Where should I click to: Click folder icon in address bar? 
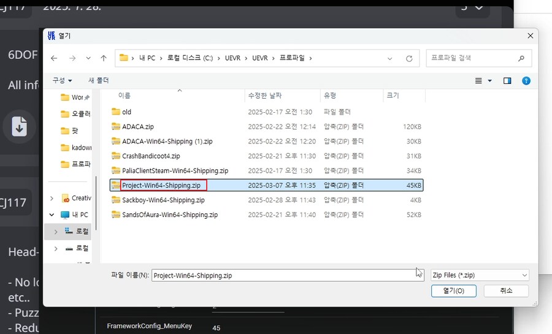[123, 58]
